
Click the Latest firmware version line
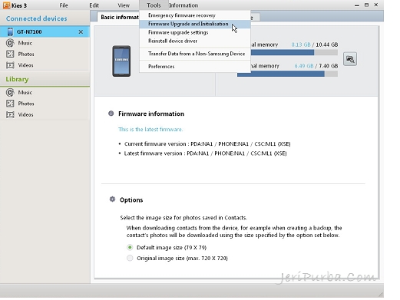tap(205, 153)
